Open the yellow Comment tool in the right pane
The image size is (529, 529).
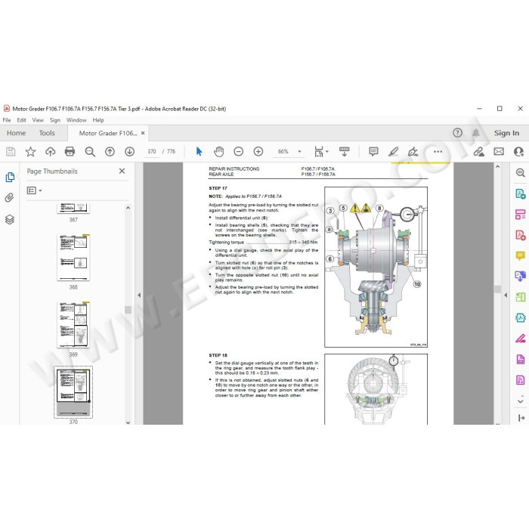(x=520, y=255)
